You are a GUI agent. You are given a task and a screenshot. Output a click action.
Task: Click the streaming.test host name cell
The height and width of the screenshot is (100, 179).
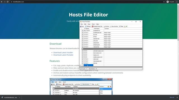click(x=98, y=45)
